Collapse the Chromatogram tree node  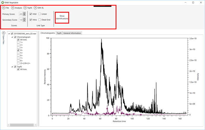[12, 37]
